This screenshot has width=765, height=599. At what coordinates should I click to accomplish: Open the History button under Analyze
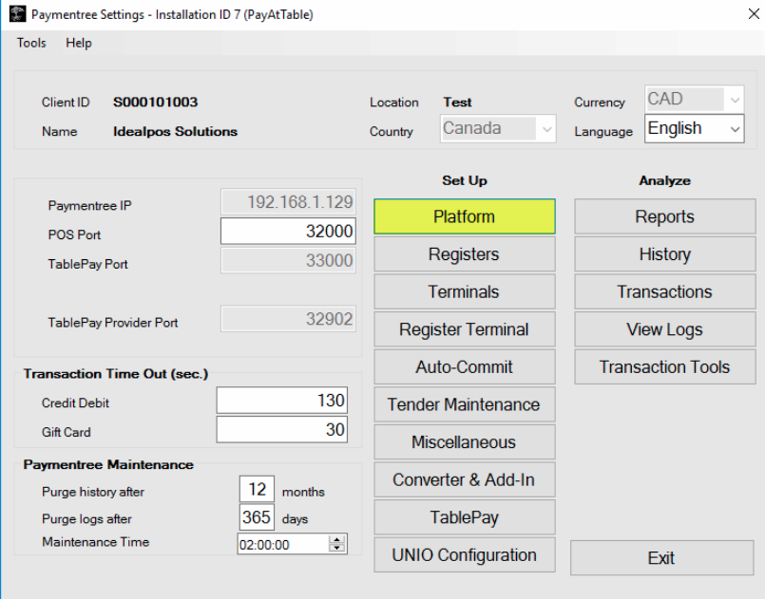665,253
